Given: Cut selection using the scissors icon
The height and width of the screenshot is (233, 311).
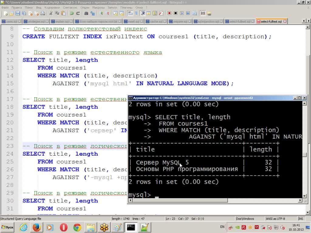Looking at the screenshot, I should point(51,13).
